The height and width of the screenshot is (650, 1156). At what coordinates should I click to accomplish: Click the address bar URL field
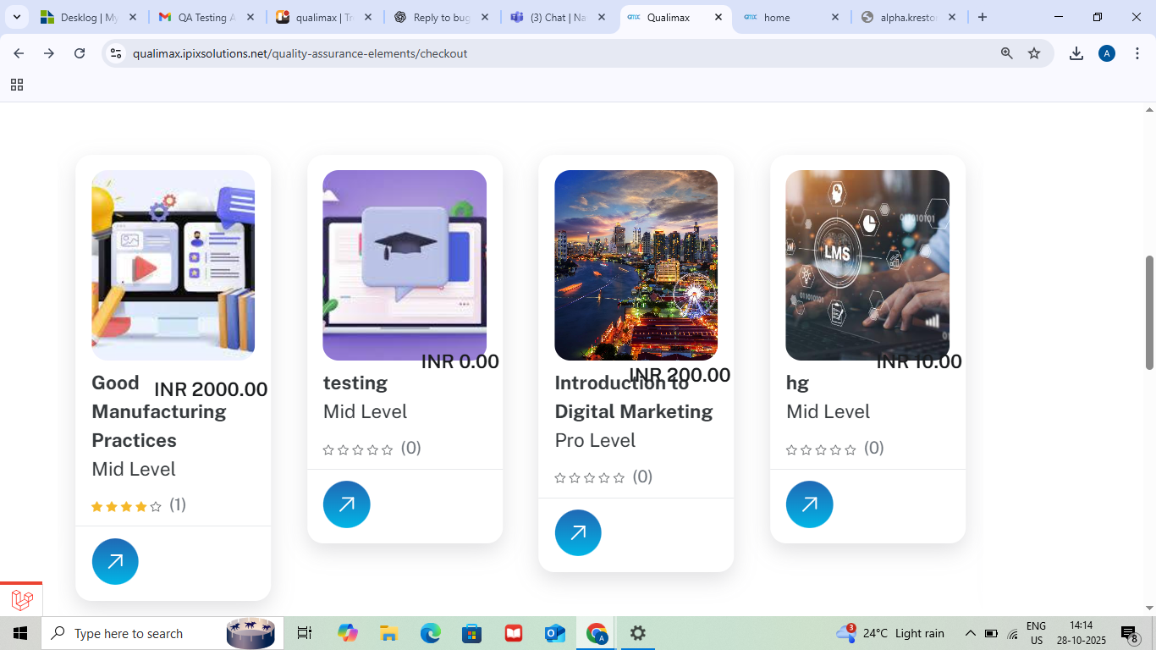pos(508,53)
